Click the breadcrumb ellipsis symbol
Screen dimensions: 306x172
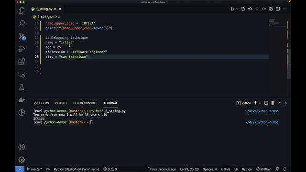59,17
